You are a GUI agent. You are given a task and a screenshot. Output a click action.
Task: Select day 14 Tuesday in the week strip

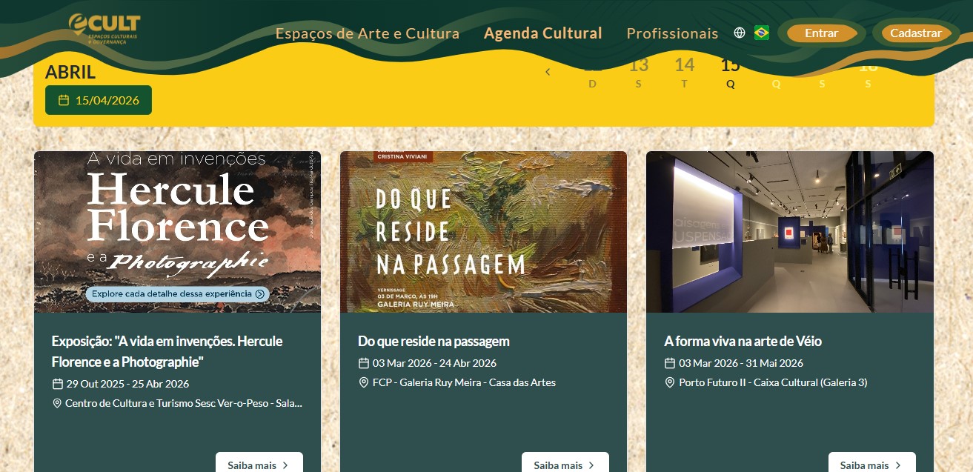(x=684, y=72)
